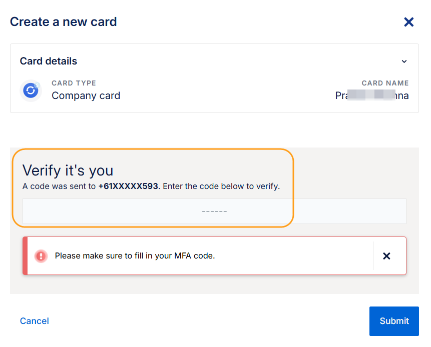
Task: Click the "A code was sent to" text
Action: coord(59,186)
